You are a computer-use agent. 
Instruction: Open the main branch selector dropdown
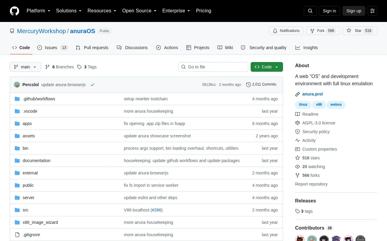coord(25,67)
